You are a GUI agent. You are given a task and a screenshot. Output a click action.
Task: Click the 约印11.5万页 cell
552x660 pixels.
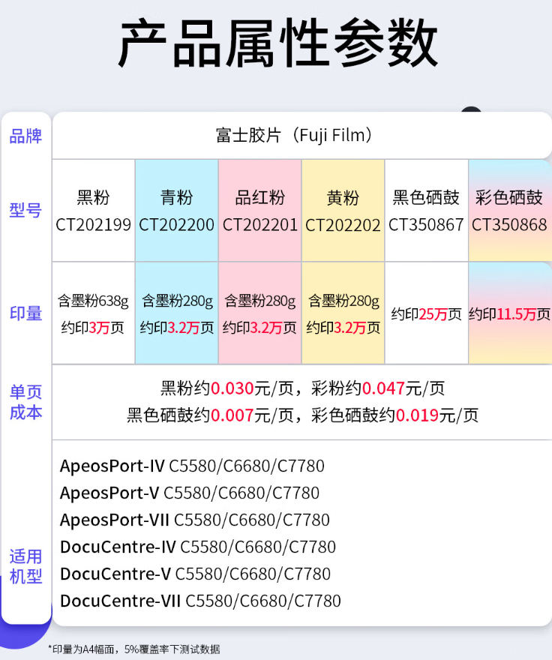pyautogui.click(x=510, y=313)
